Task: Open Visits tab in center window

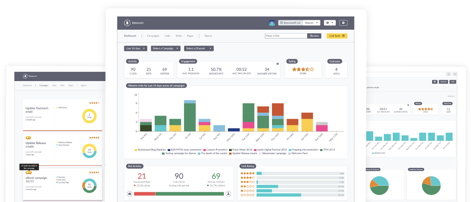Action: click(x=178, y=36)
